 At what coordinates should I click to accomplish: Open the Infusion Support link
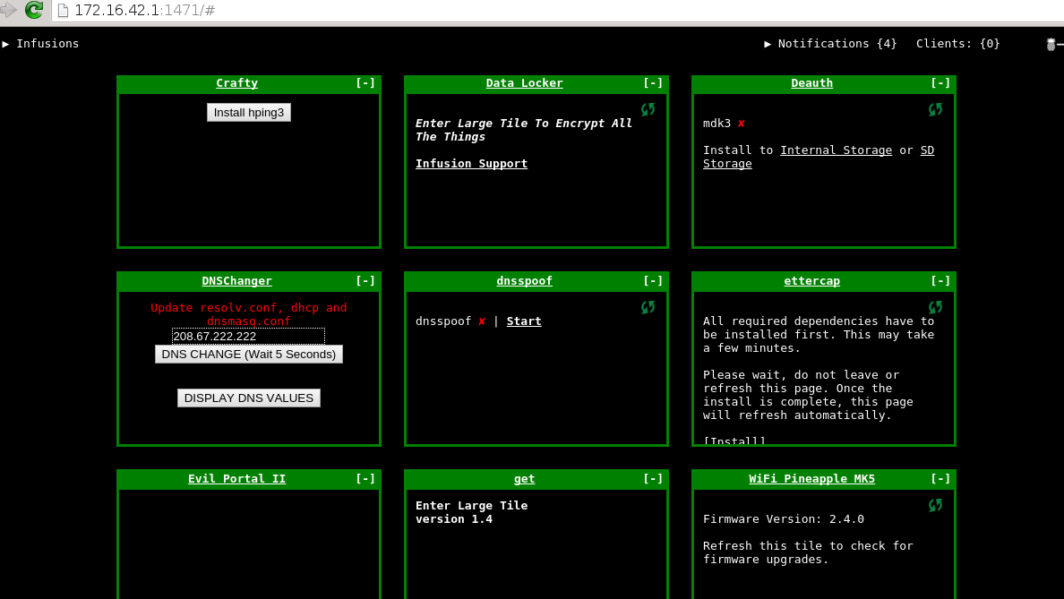point(472,164)
